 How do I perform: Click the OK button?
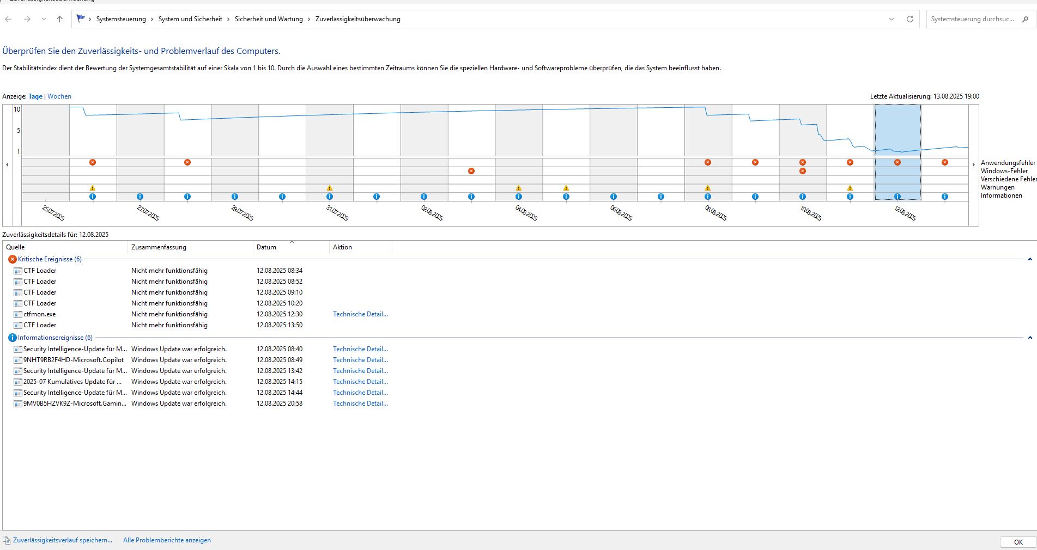1018,542
